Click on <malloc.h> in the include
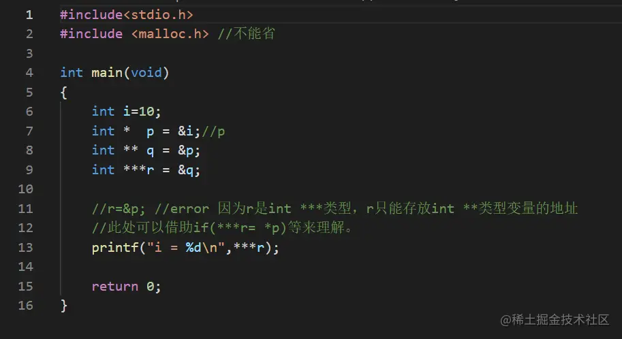The image size is (622, 339). point(170,34)
